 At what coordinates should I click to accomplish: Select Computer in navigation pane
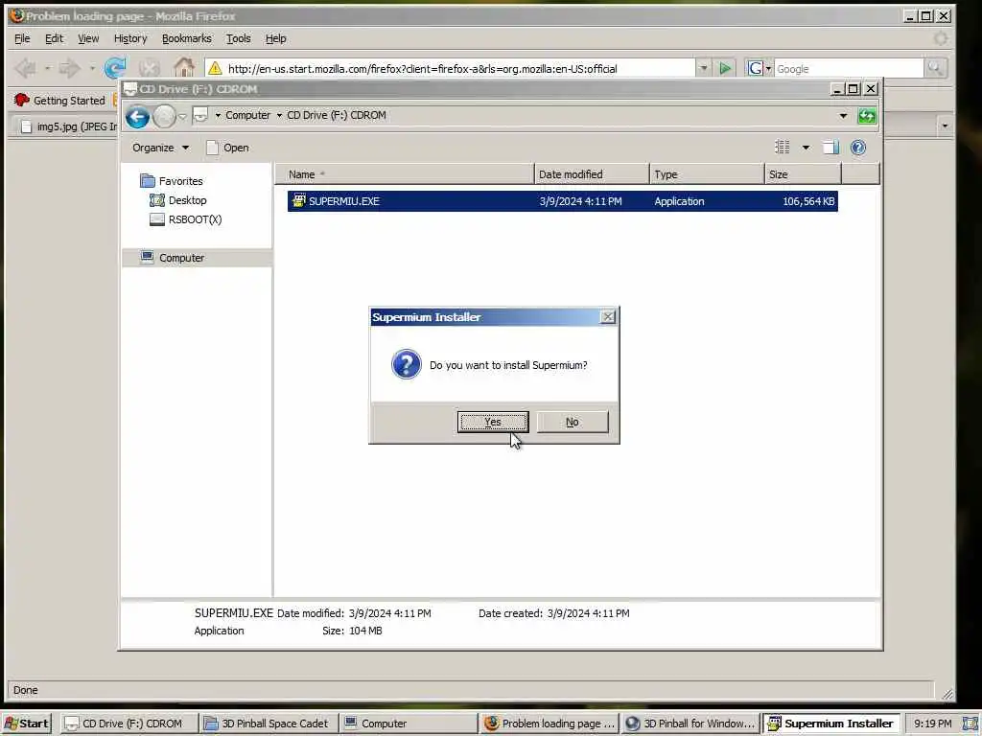pos(198,258)
